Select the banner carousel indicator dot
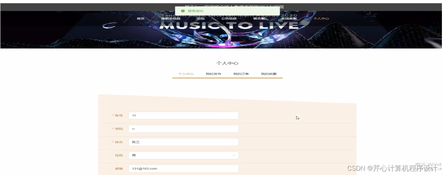443x175 pixels. tap(222, 45)
